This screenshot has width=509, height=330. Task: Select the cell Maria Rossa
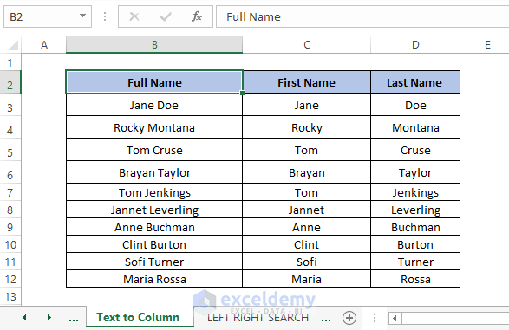click(x=154, y=279)
